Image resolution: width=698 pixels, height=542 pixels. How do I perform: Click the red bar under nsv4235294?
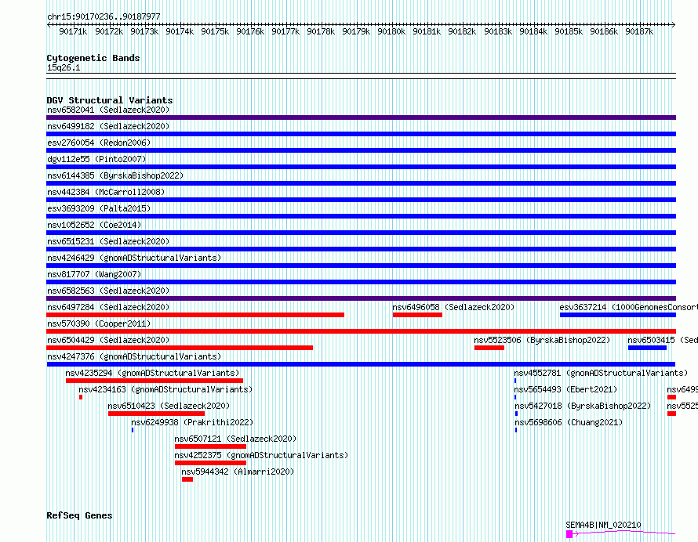coord(155,381)
